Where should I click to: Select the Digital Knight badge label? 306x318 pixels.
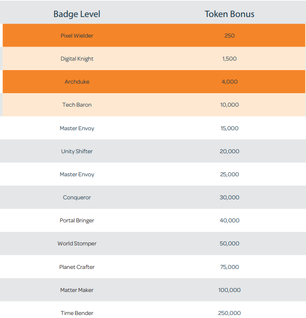(77, 59)
